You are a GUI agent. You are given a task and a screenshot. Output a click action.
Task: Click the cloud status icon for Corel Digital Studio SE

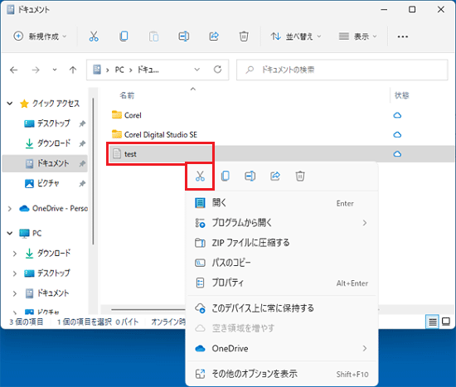[x=397, y=134]
